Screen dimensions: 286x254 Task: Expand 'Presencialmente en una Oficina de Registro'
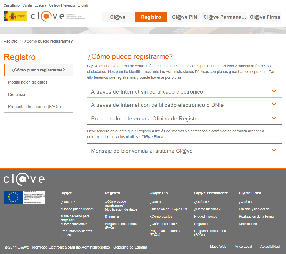[184, 118]
